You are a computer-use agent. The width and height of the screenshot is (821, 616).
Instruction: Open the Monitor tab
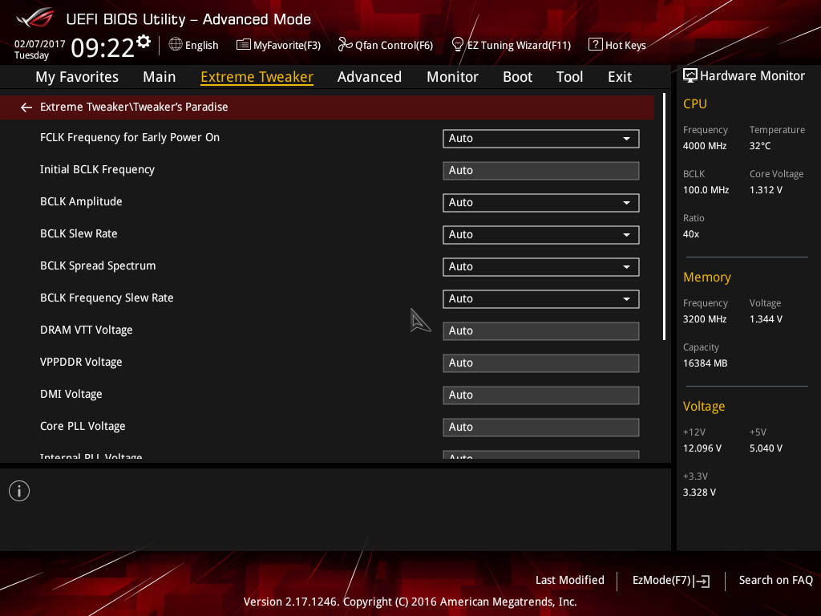pos(452,77)
